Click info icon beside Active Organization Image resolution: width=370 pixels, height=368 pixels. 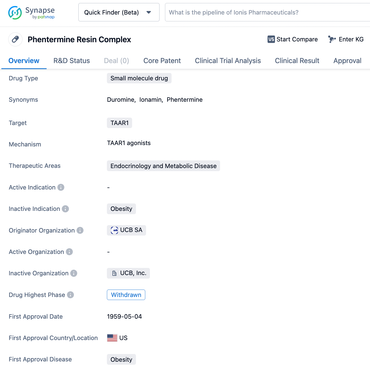tap(69, 252)
